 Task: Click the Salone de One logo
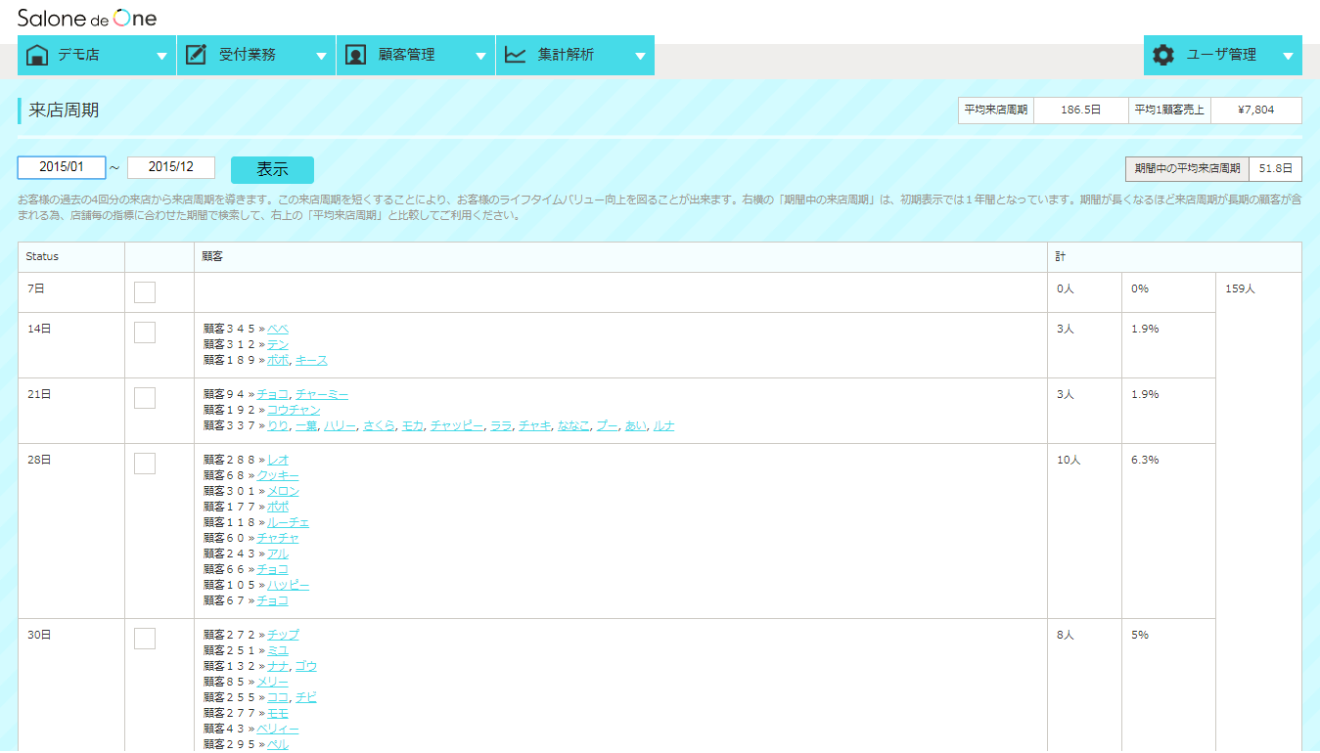pyautogui.click(x=86, y=17)
